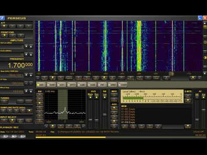Adjust the AVG Main slider handle
The image size is (207, 155).
pos(90,120)
